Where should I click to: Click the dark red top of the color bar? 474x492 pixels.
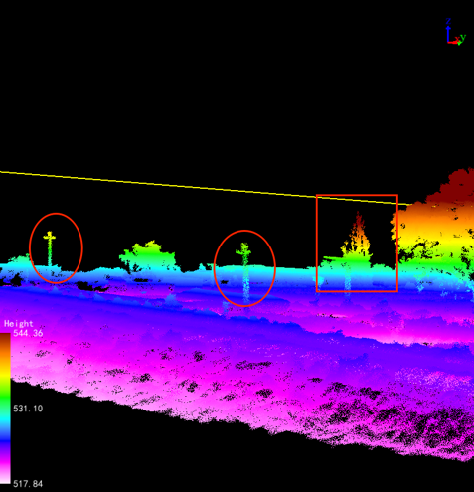(x=5, y=337)
